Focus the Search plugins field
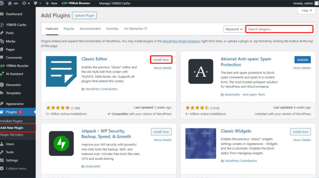 [x=279, y=29]
